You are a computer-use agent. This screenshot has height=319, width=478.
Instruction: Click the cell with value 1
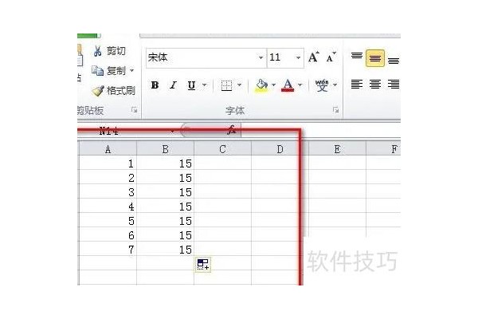pyautogui.click(x=108, y=163)
